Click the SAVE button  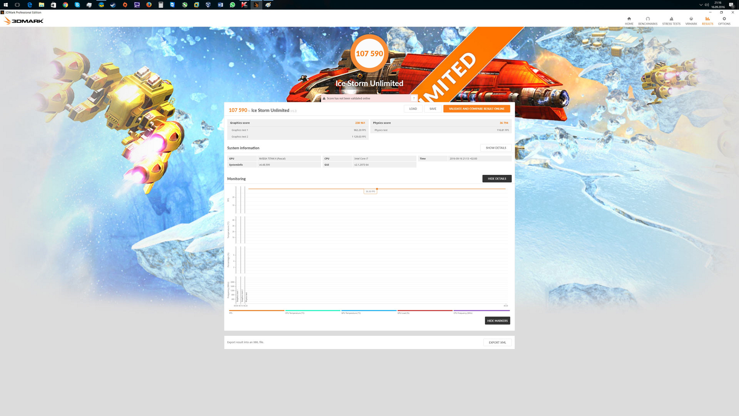[433, 109]
